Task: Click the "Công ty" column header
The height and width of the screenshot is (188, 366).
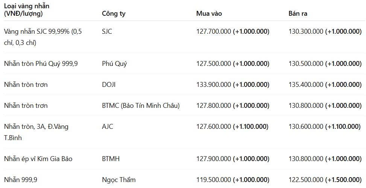Action: click(x=114, y=14)
